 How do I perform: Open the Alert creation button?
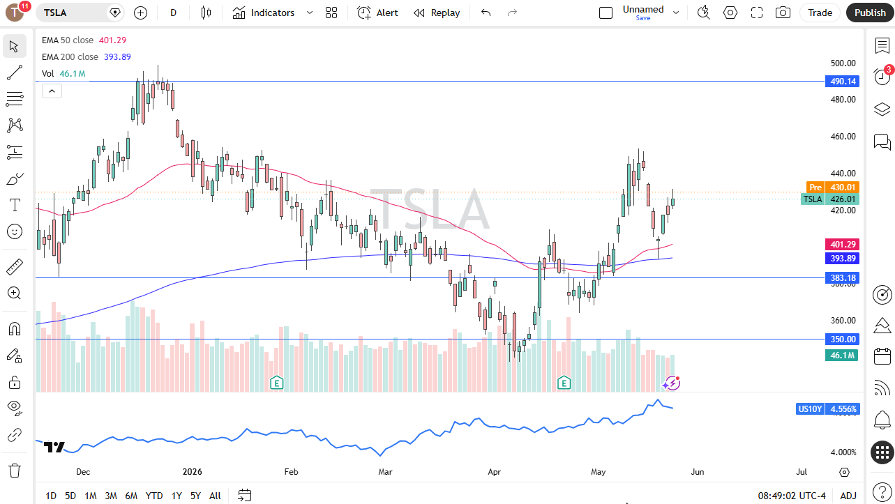[x=377, y=13]
